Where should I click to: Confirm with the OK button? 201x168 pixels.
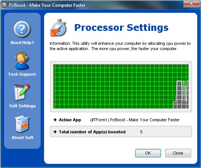(x=148, y=153)
